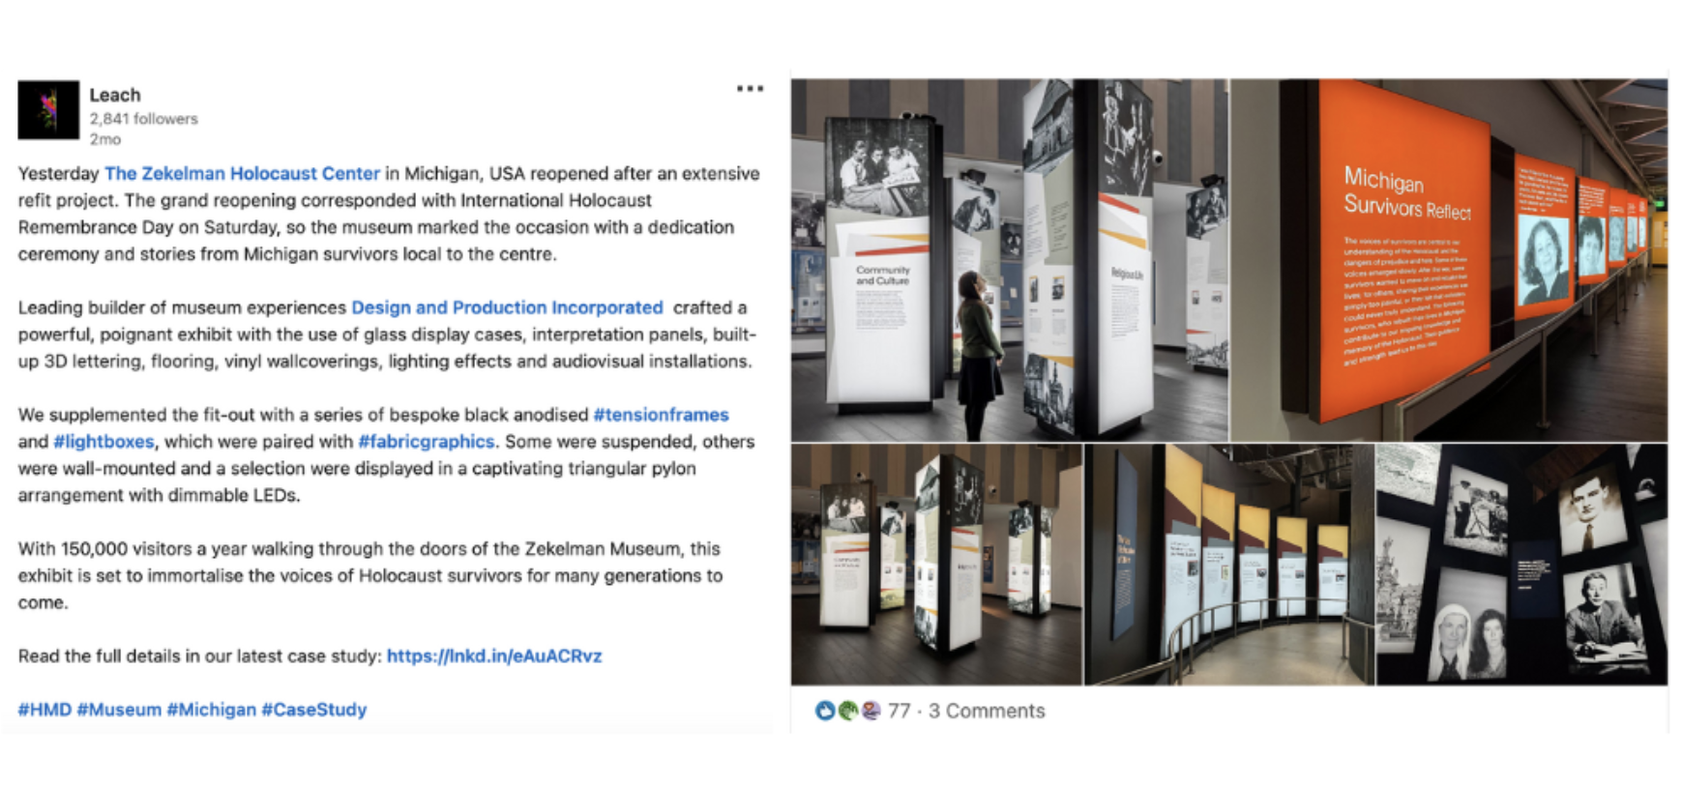Viewport: 1683px width, 787px height.
Task: Click the blue like reaction icon
Action: click(825, 711)
